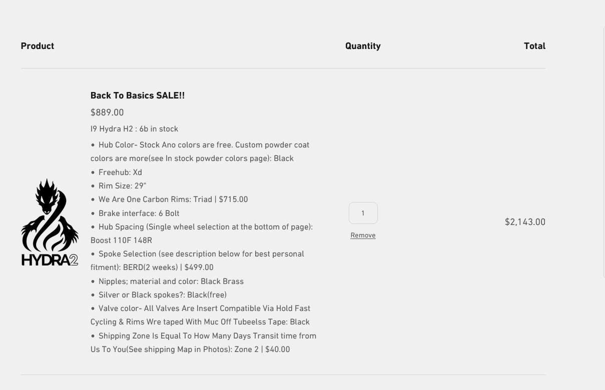Click into the quantity input box
The image size is (605, 390).
click(x=363, y=213)
